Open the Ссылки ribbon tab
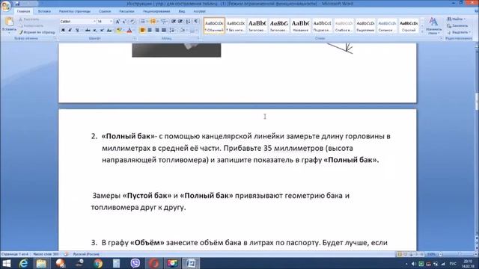Screen dimensions: 479x269 [105, 11]
